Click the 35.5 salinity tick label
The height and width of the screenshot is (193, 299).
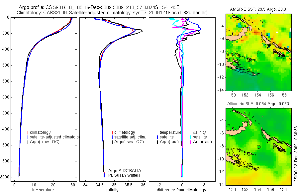pyautogui.click(x=129, y=185)
